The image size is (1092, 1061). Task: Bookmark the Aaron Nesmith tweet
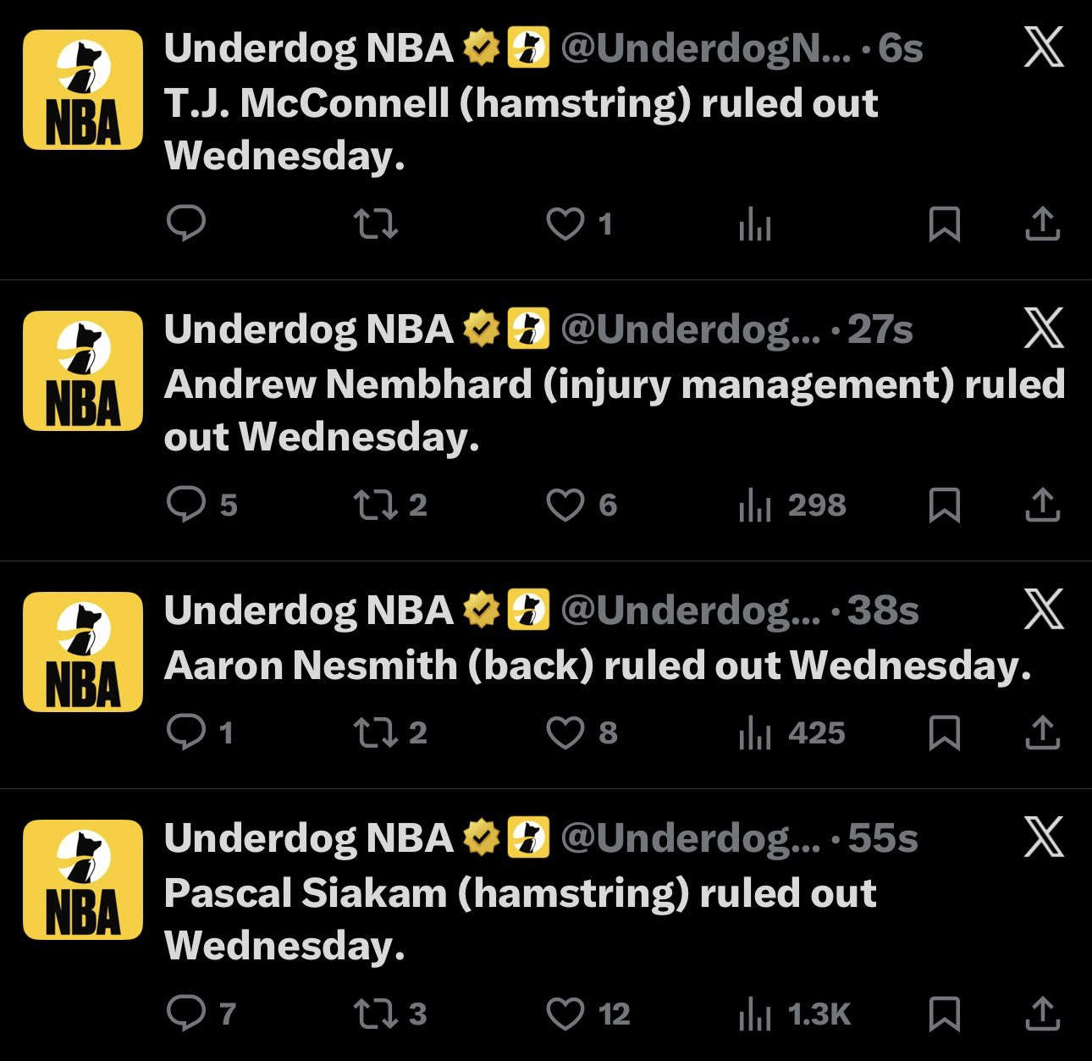pos(944,733)
